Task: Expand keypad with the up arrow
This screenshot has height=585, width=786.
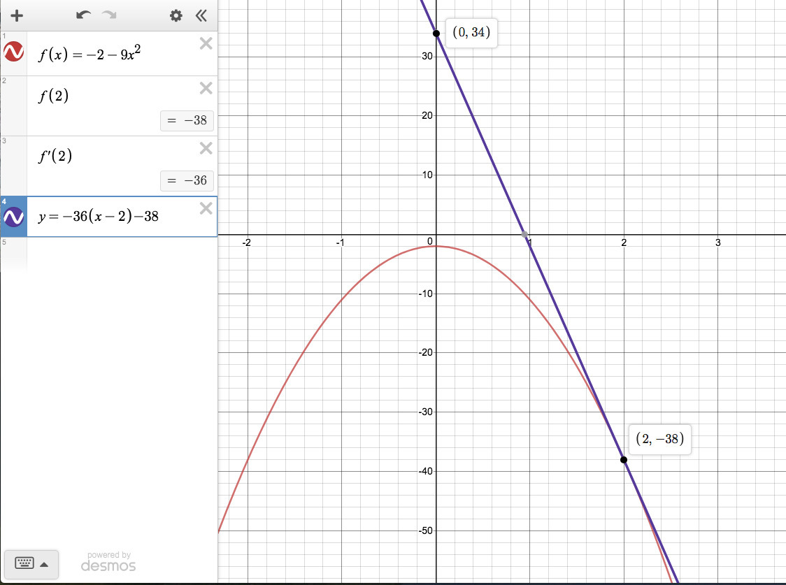Action: tap(44, 565)
